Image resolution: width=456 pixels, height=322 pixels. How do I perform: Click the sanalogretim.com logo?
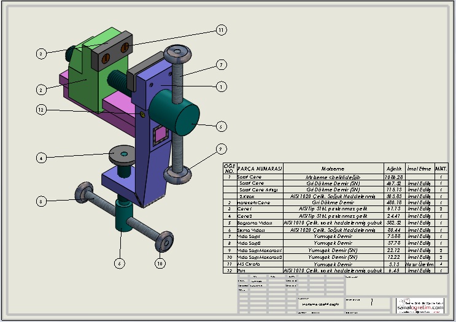point(420,305)
